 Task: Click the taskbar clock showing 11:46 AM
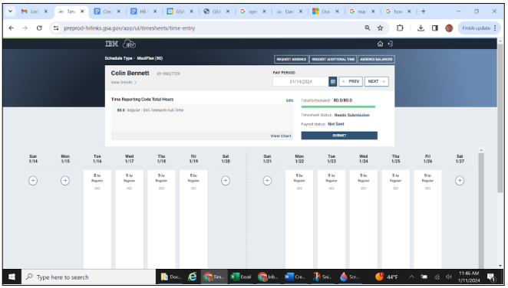coord(469,277)
